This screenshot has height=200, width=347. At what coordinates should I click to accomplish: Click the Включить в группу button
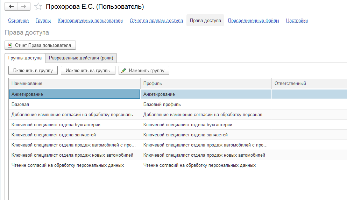point(33,70)
